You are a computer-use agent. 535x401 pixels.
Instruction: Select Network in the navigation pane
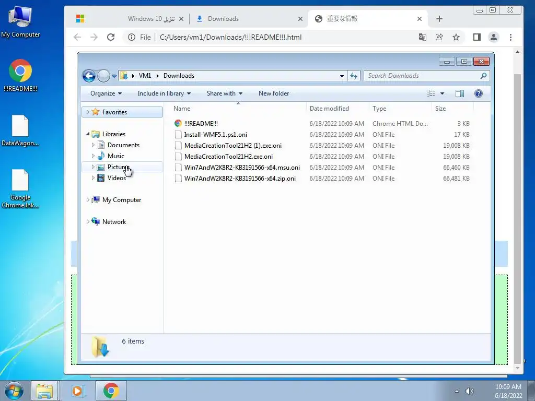coord(114,221)
